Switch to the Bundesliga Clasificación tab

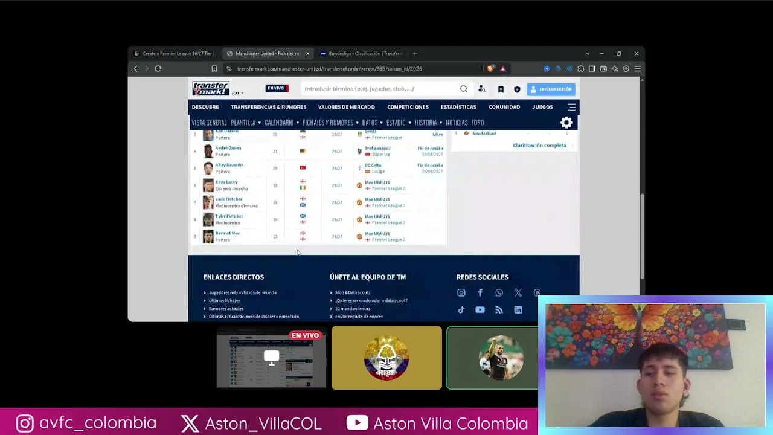(x=362, y=54)
